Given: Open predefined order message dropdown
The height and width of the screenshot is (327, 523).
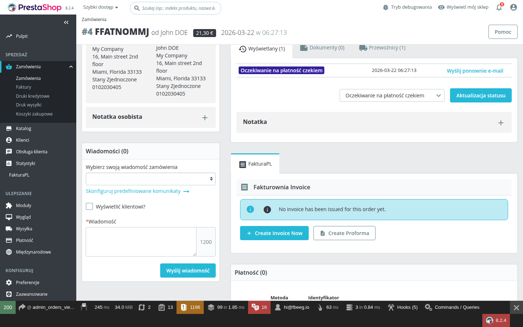Looking at the screenshot, I should [150, 179].
